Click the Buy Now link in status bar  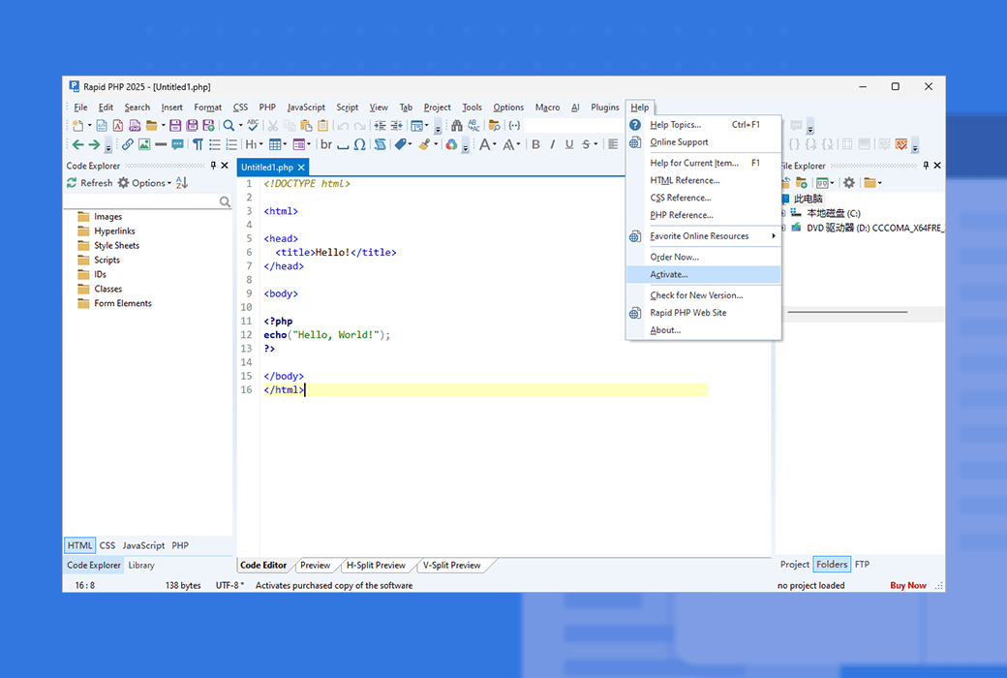pos(908,585)
